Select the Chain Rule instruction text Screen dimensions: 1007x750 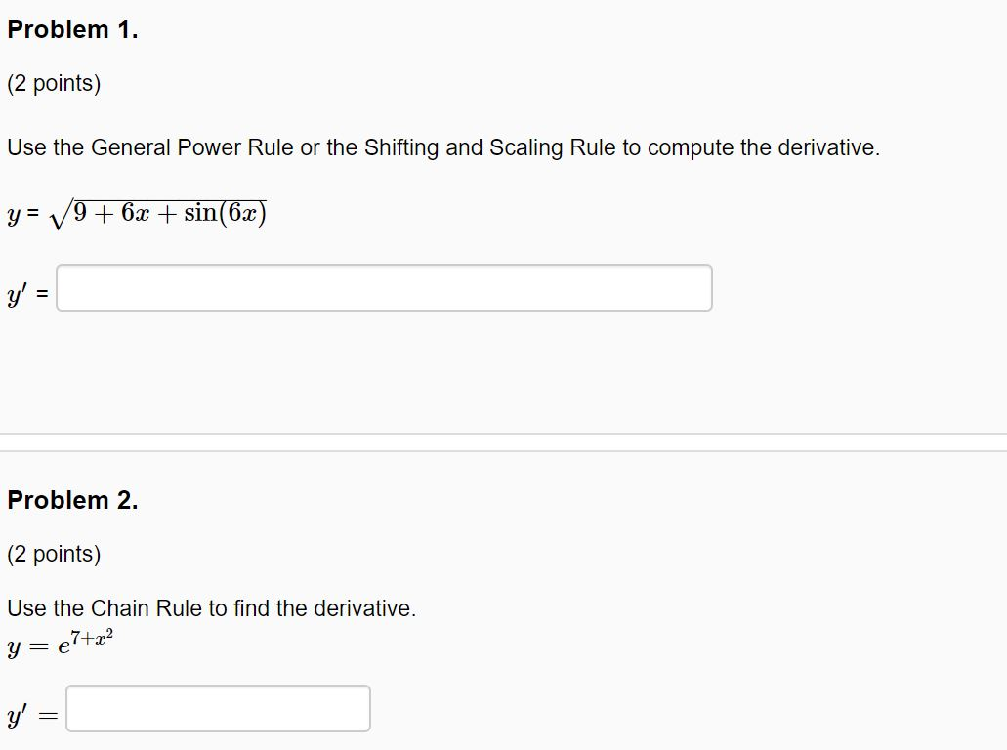point(210,607)
